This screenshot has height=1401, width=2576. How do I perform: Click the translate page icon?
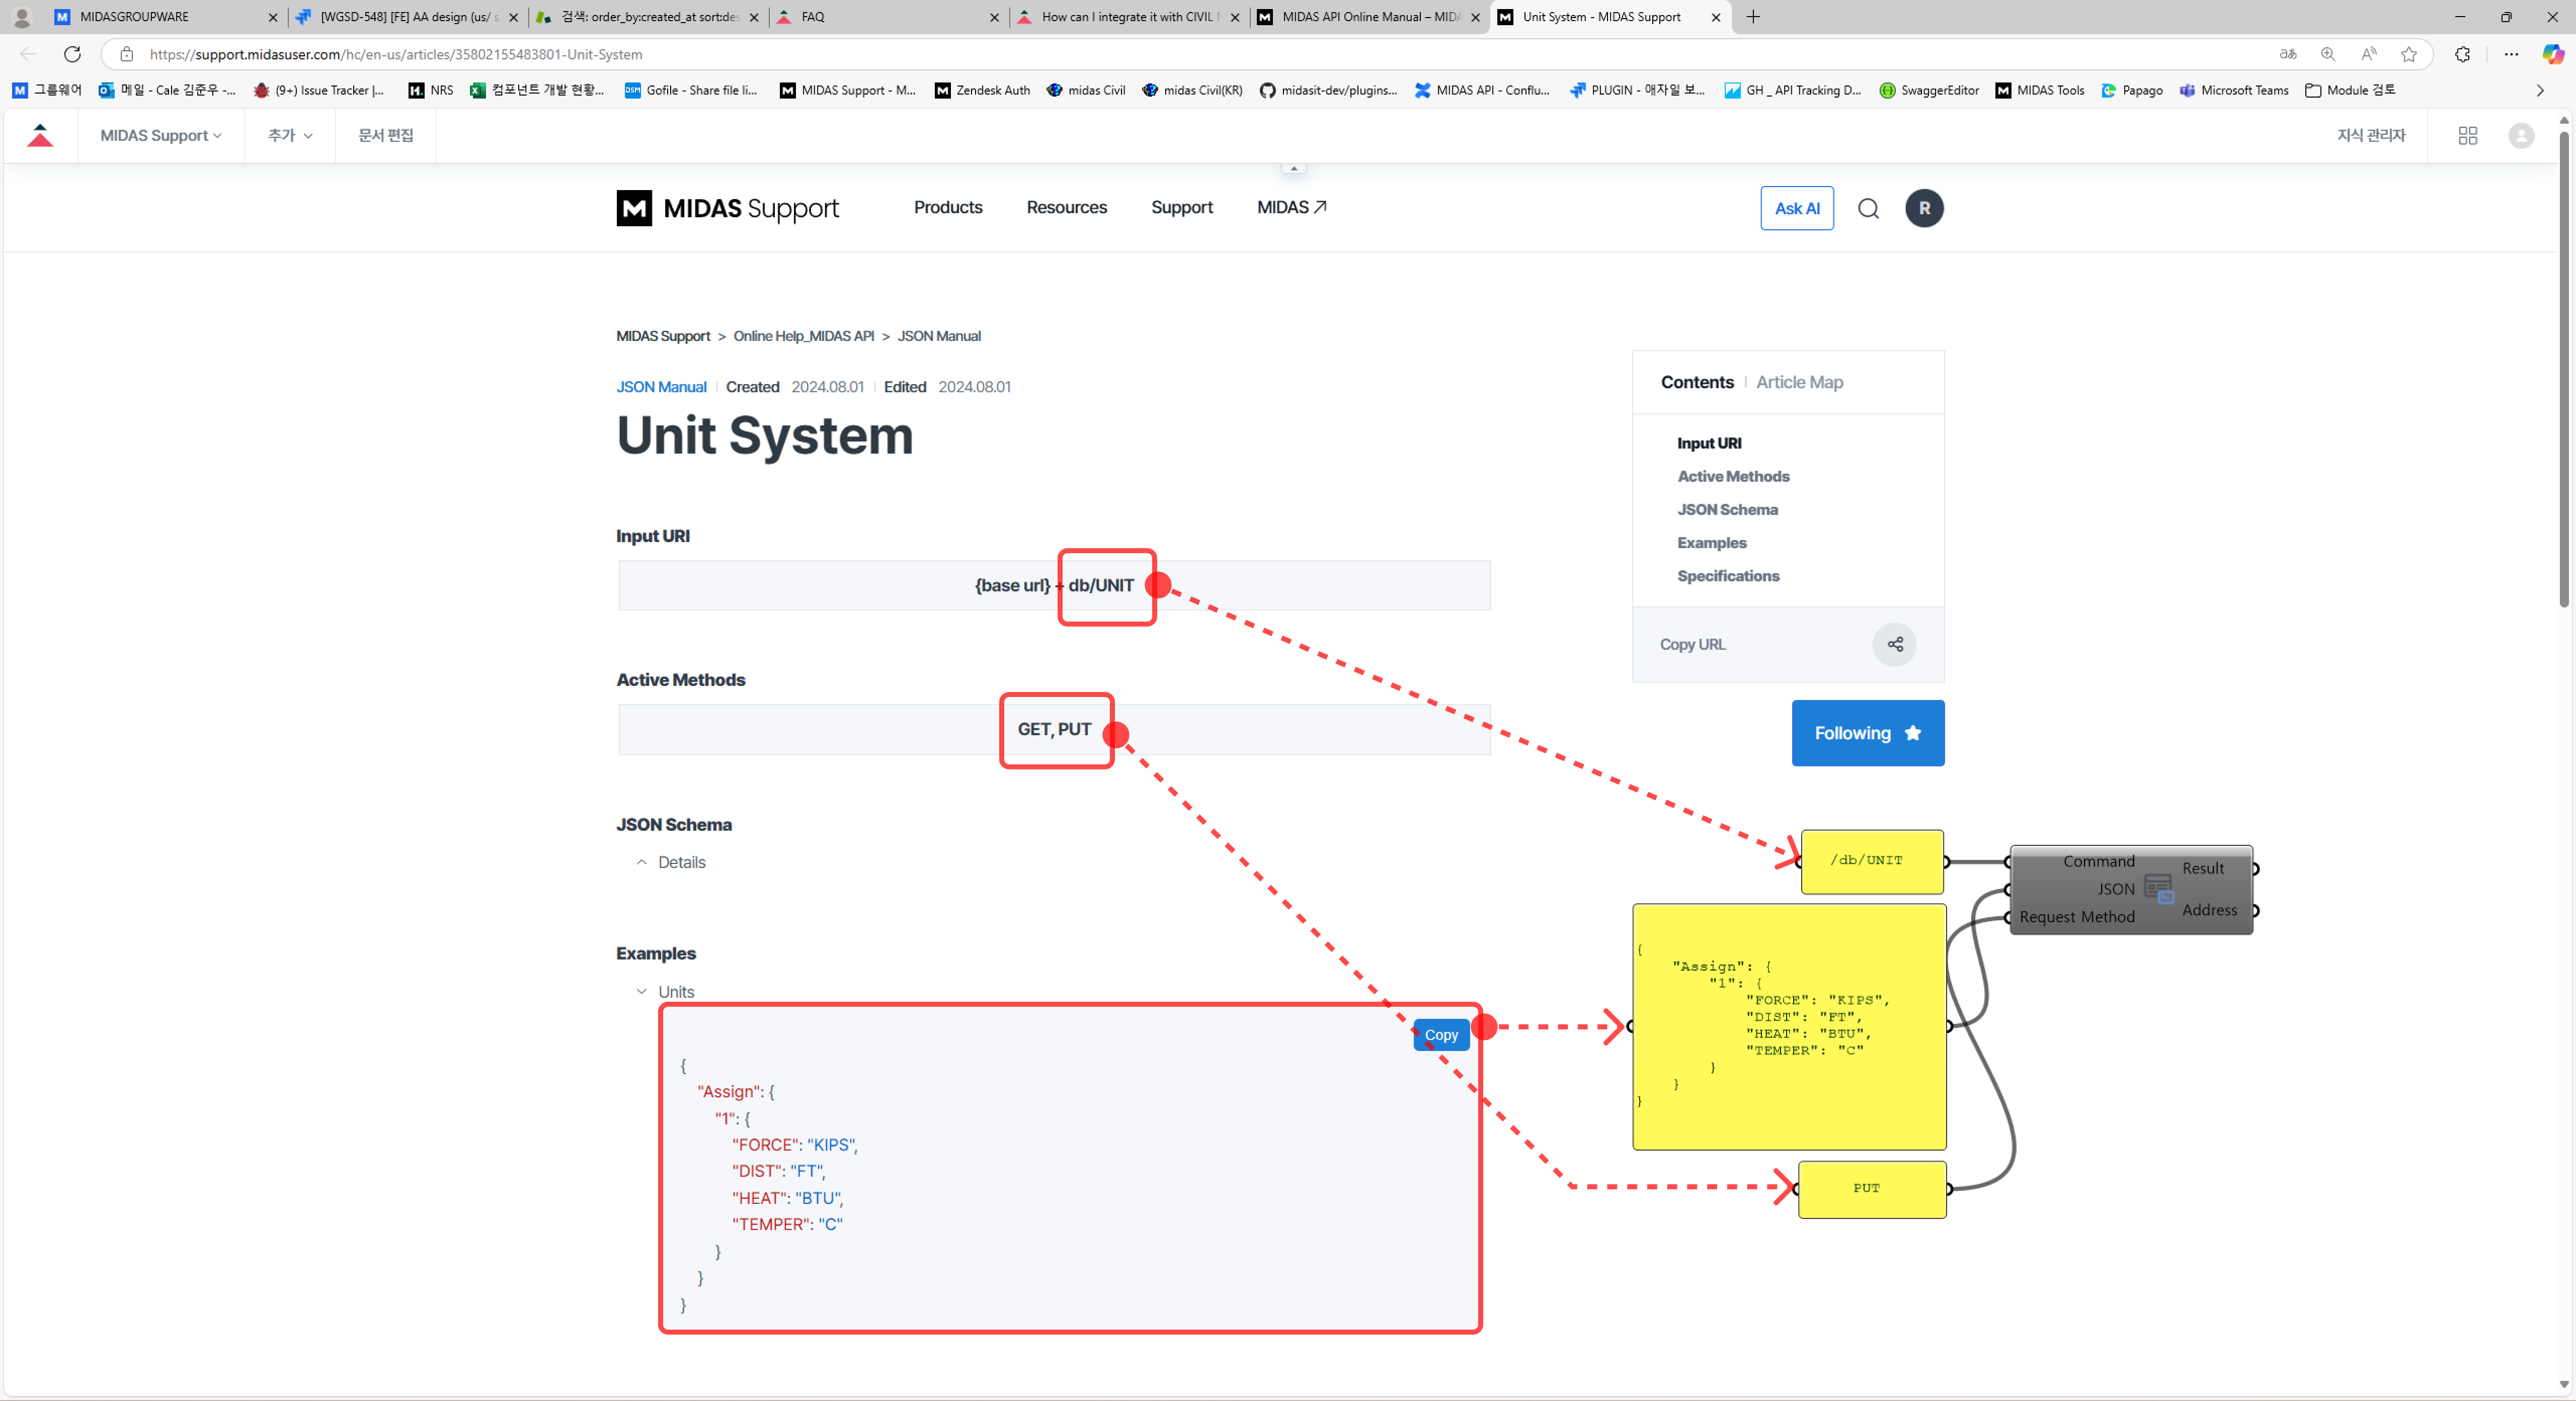tap(2288, 54)
